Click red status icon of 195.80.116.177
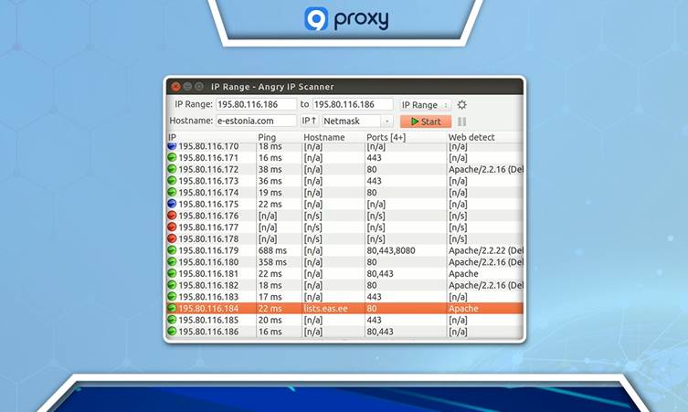This screenshot has height=412, width=688. [172, 227]
